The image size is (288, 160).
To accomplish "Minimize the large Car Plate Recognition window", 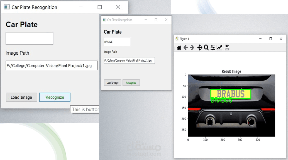I will coord(81,7).
